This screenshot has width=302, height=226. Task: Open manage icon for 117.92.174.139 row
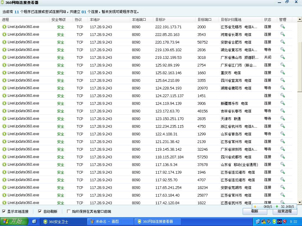coord(283,172)
